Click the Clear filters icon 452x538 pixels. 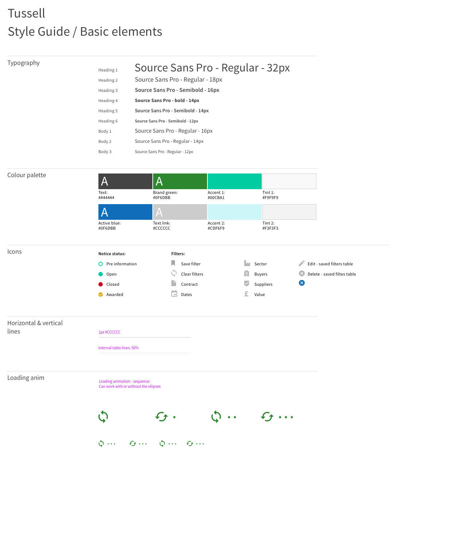coord(174,273)
